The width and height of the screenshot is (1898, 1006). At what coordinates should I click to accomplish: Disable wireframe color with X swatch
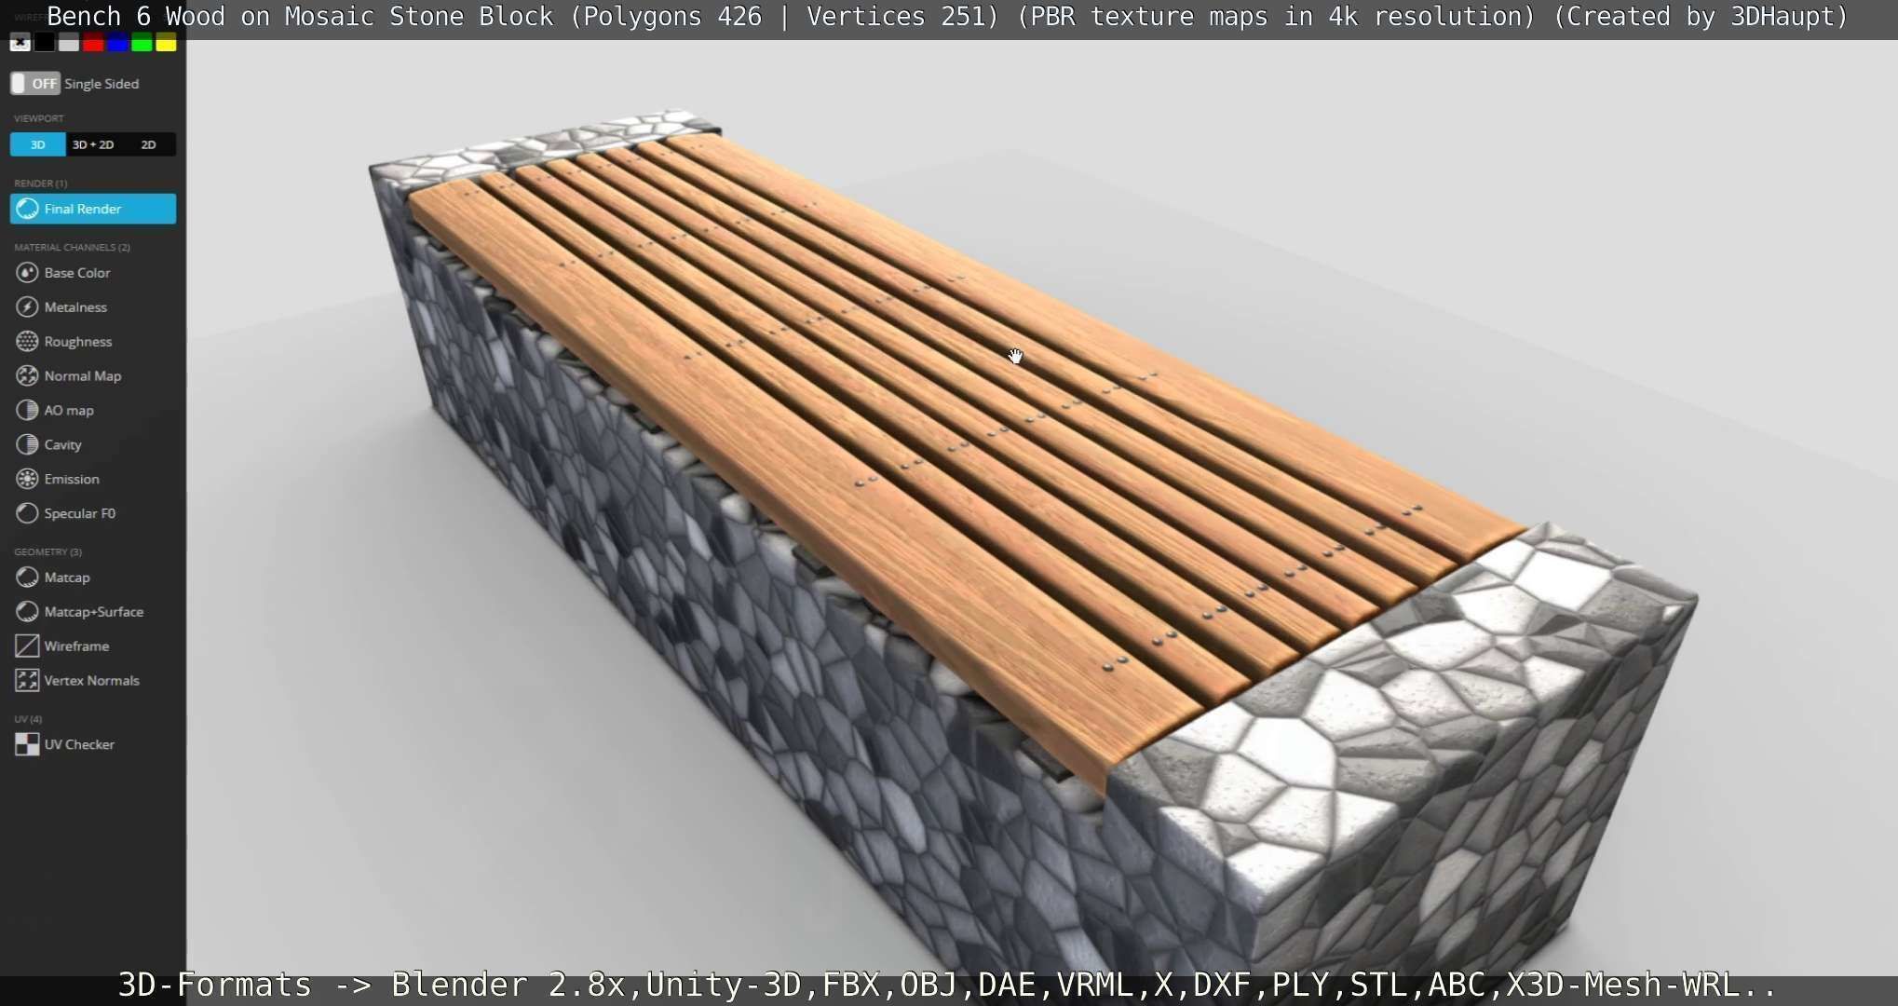(x=20, y=43)
